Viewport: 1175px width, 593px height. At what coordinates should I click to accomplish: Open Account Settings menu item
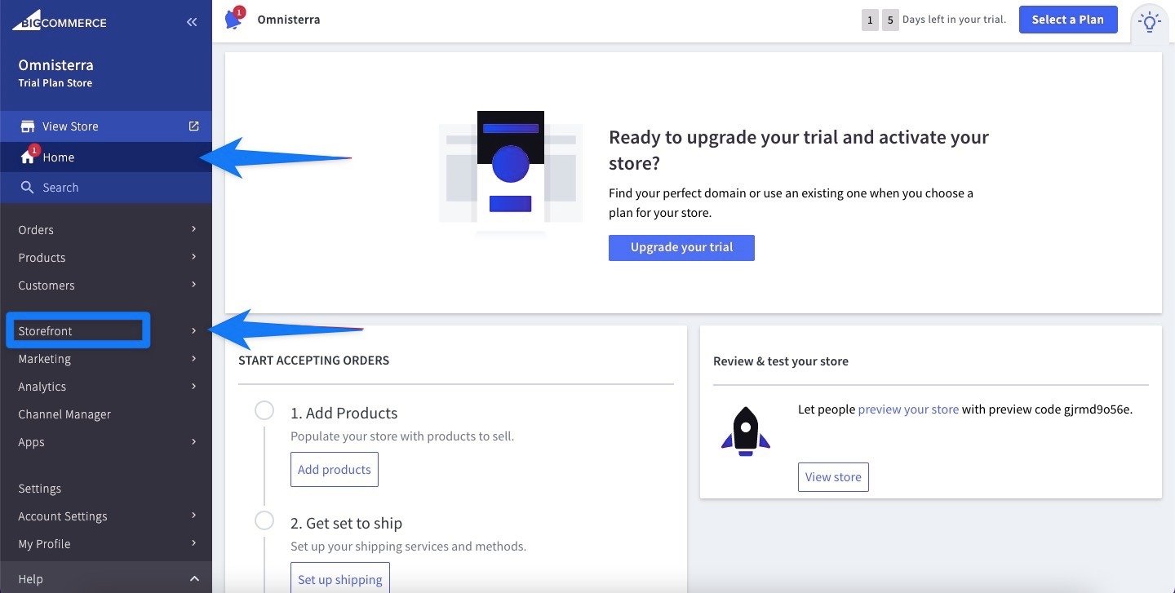point(106,516)
